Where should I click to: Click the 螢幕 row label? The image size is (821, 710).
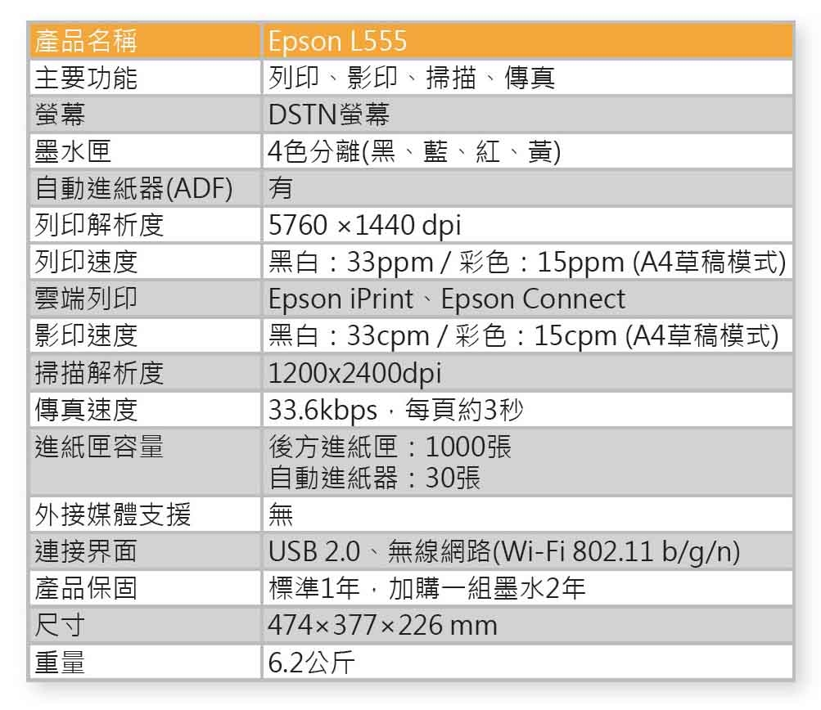point(60,115)
